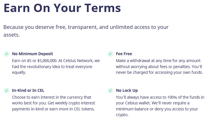
Task: Click the checkmark icon beside Fee Free
Action: coord(110,54)
